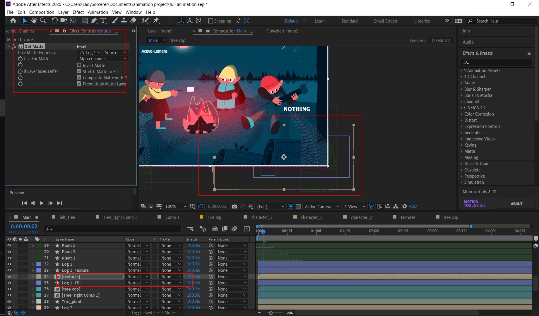Switch to the Fire Rig timeline tab

tap(214, 217)
